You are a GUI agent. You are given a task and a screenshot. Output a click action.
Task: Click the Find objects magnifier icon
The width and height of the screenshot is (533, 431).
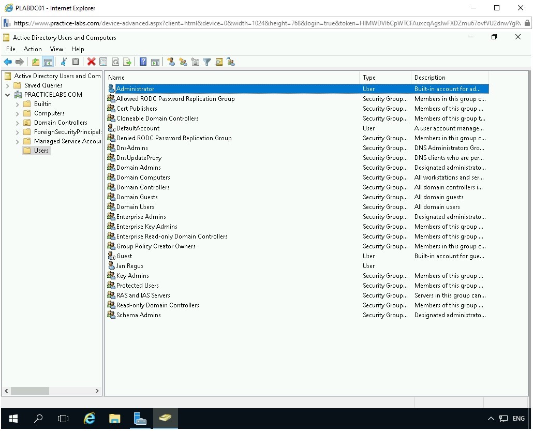[x=219, y=62]
